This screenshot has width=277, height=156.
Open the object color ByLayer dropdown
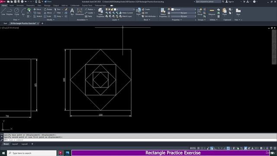click(x=184, y=10)
